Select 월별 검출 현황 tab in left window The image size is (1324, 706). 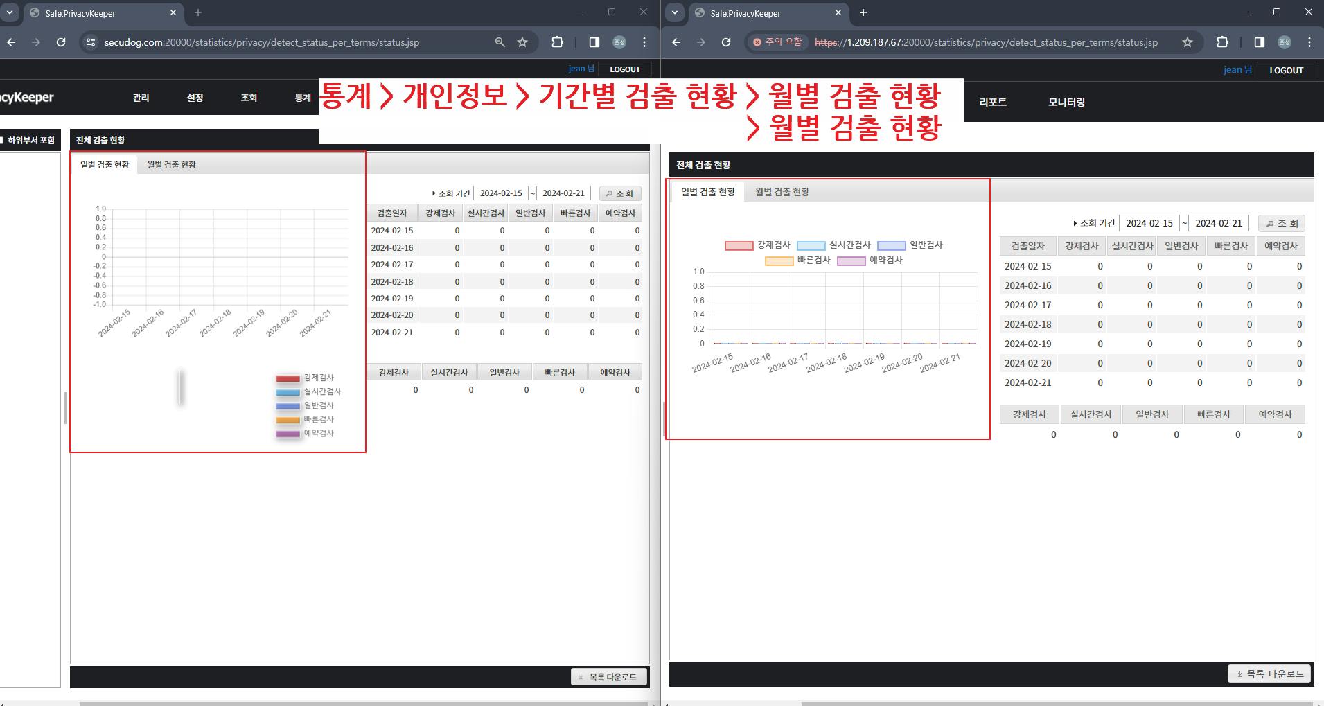click(x=171, y=164)
